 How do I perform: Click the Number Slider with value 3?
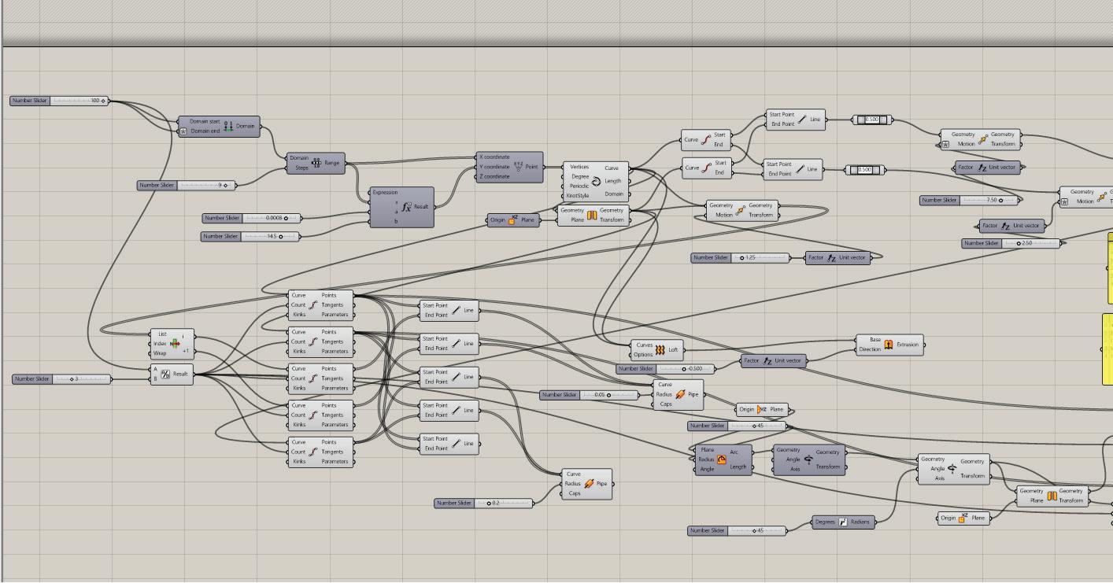click(x=61, y=379)
